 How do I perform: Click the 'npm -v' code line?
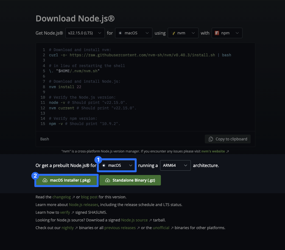click(x=85, y=124)
